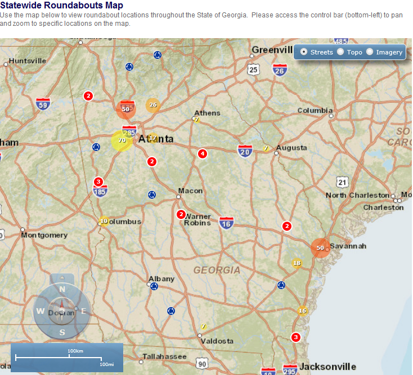Click blue roundabout icon above I-575 cluster
The image size is (413, 375).
point(129,67)
